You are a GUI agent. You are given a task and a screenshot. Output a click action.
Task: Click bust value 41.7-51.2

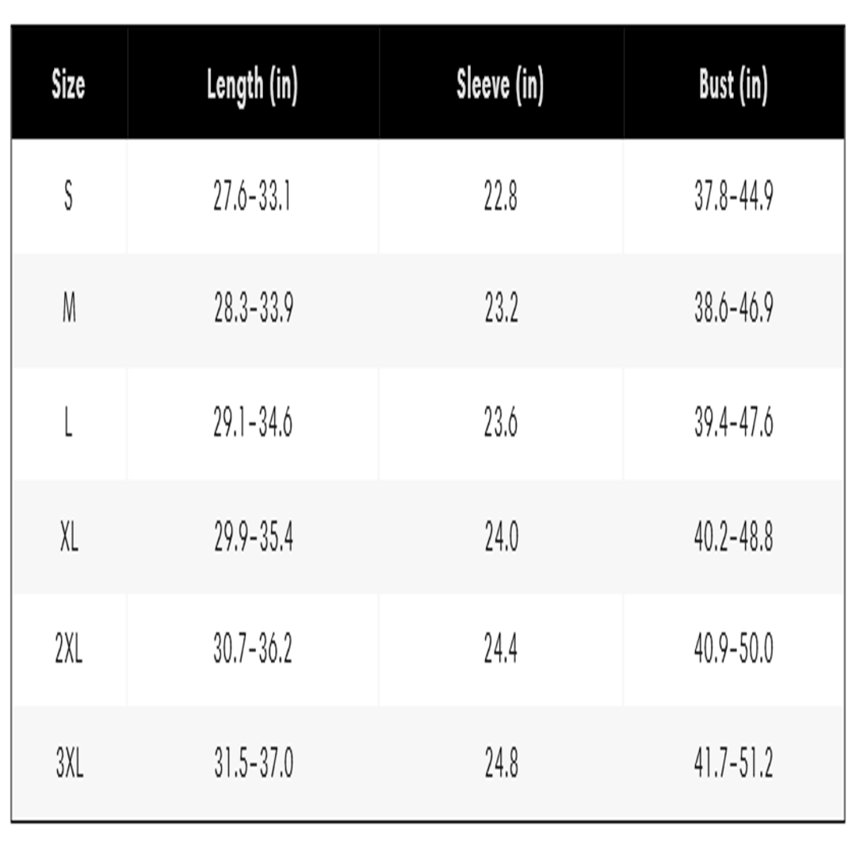click(734, 762)
